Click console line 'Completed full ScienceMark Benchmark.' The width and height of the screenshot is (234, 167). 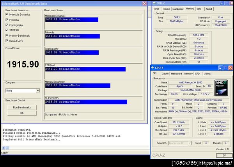point(30,140)
